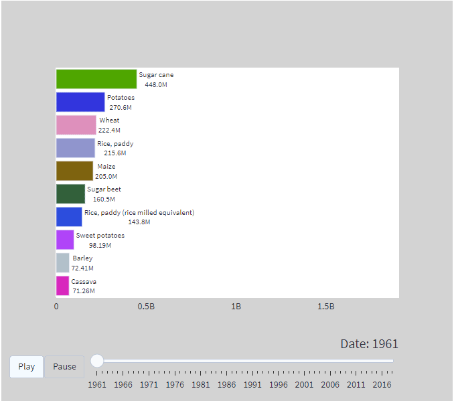Click the 222.4M value
The width and height of the screenshot is (454, 401).
point(109,131)
